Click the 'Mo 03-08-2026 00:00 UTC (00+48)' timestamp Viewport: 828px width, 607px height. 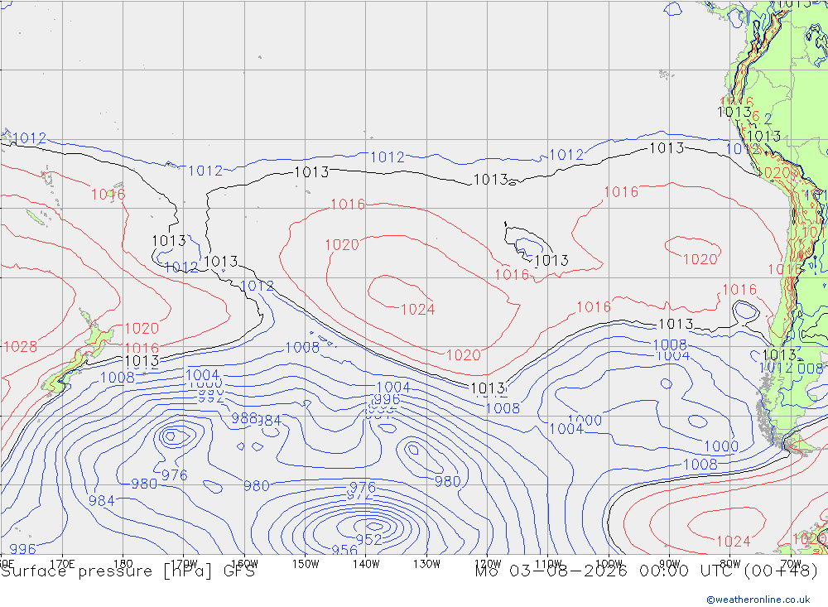647,571
